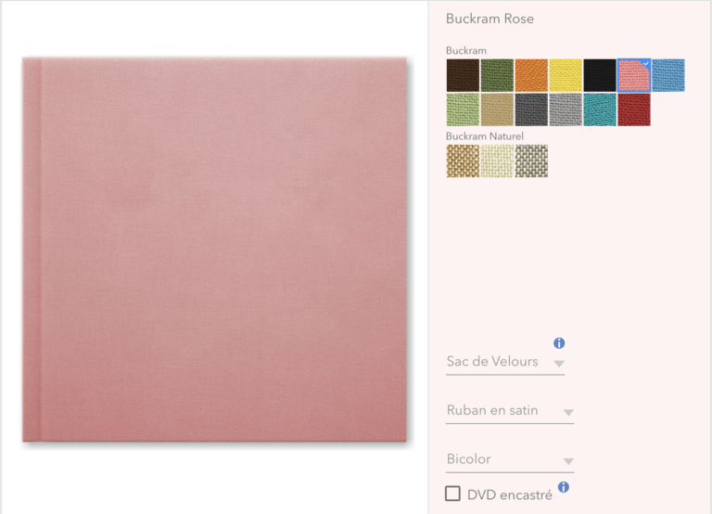
Task: Choose the olive green Buckram fabric
Action: pos(497,75)
